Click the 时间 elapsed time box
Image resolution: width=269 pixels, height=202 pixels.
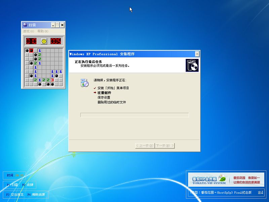14,175
